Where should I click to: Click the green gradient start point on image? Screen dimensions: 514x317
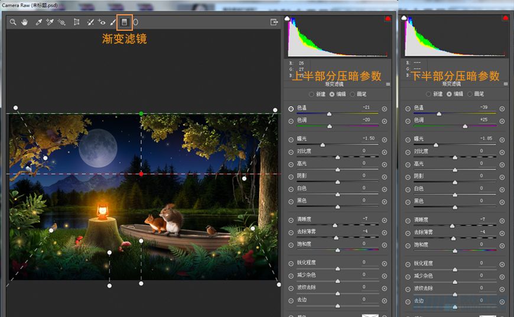click(x=141, y=114)
